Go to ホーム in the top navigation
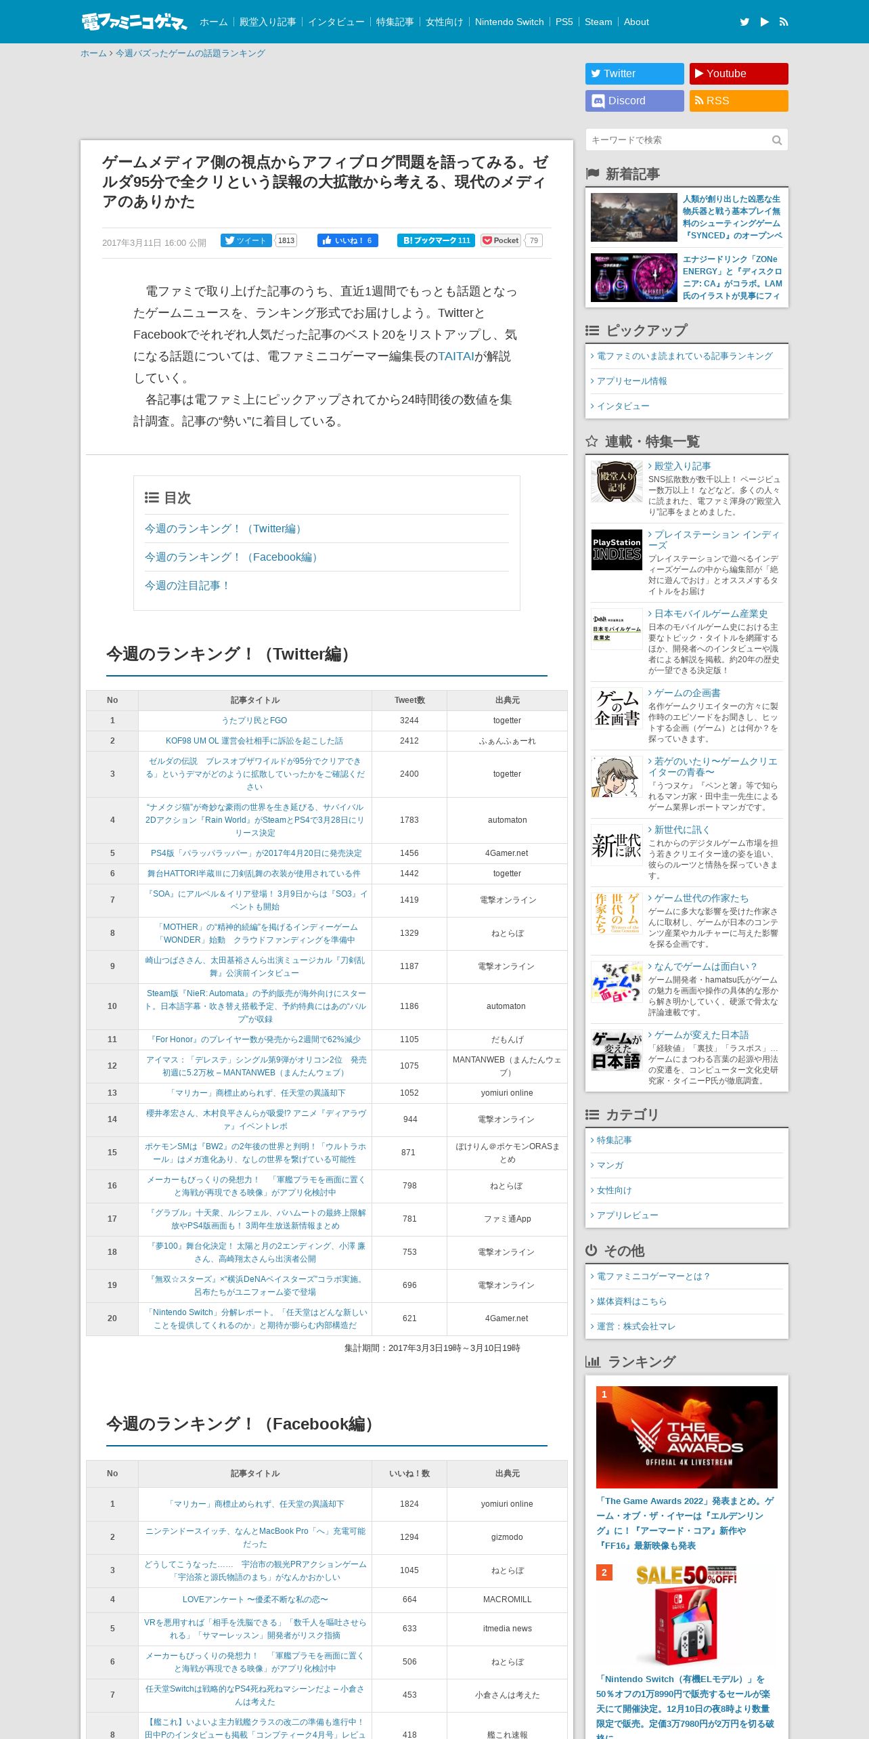This screenshot has height=1739, width=869. (x=213, y=22)
